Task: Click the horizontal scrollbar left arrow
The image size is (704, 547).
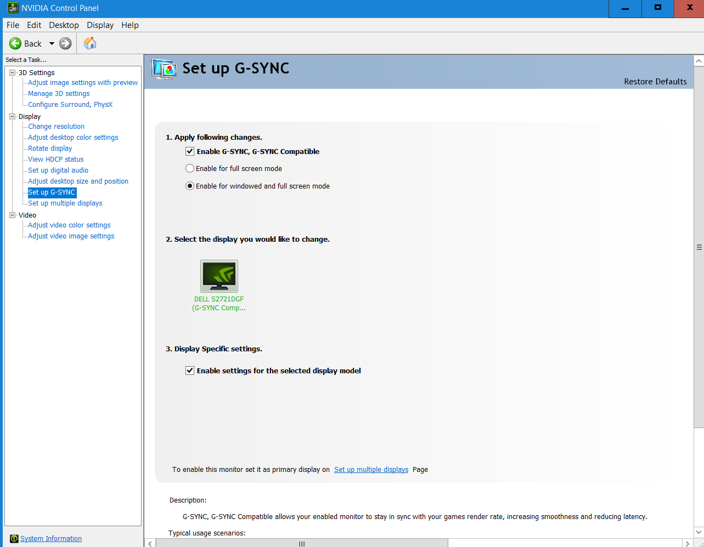Action: point(150,543)
